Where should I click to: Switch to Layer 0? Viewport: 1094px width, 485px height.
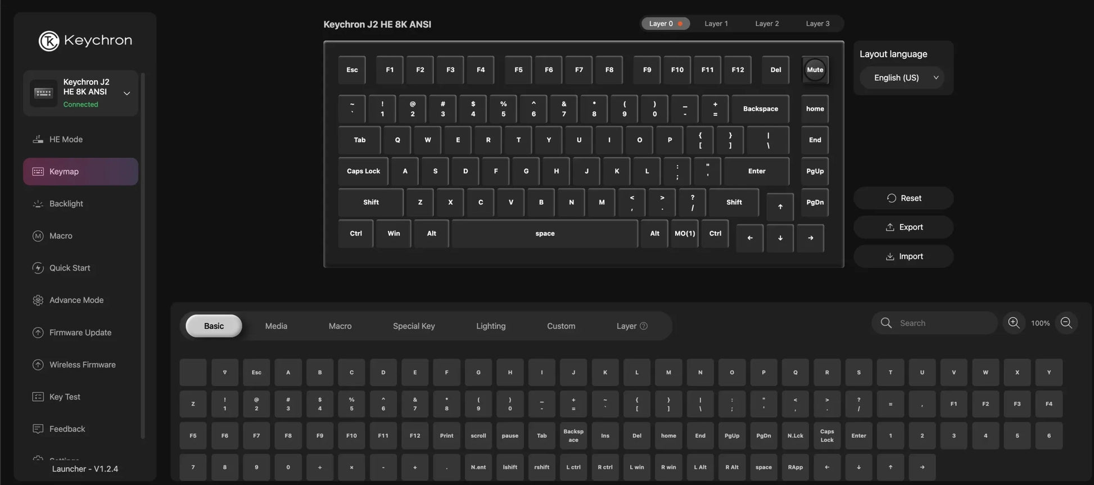tap(666, 24)
